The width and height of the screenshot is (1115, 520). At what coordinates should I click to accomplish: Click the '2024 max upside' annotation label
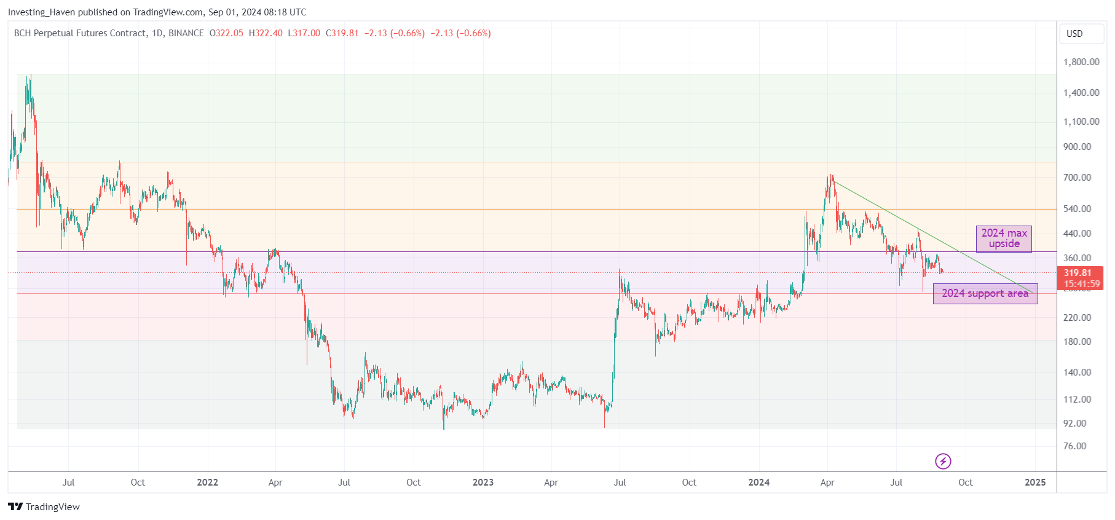(1004, 238)
